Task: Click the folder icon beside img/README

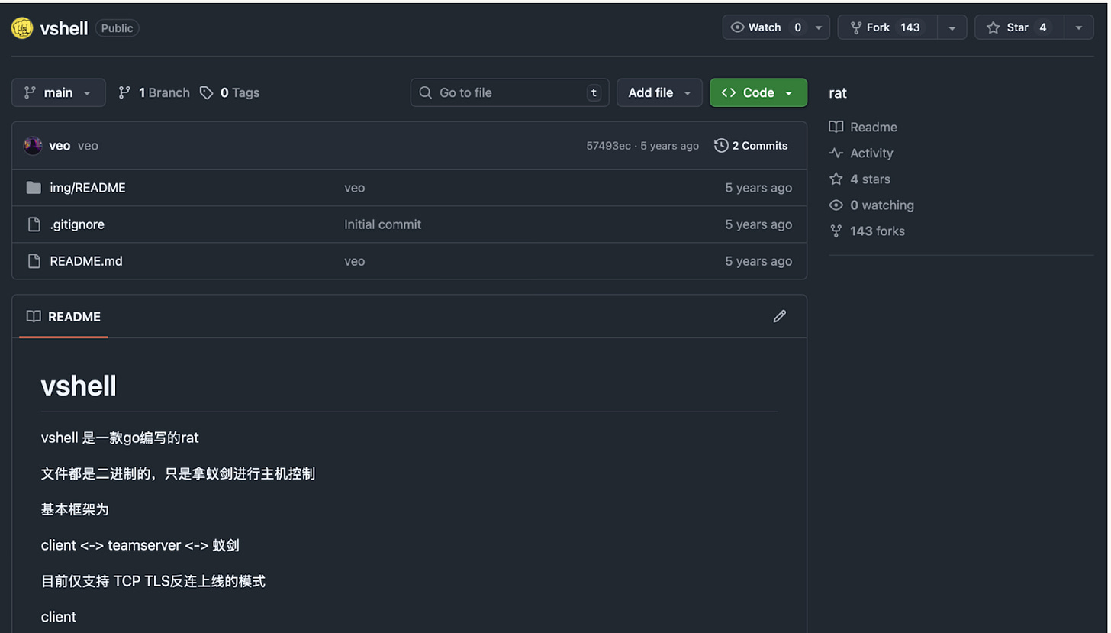Action: (x=34, y=188)
